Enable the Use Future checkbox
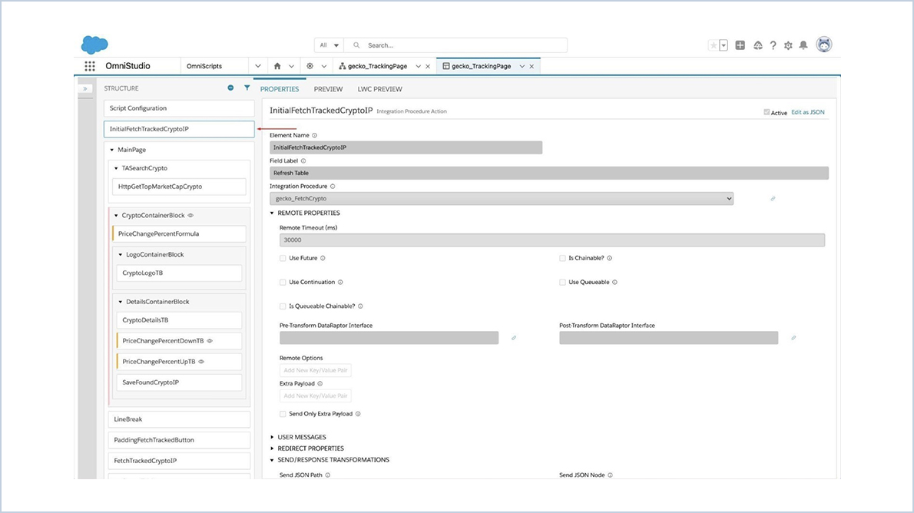914x513 pixels. point(283,258)
